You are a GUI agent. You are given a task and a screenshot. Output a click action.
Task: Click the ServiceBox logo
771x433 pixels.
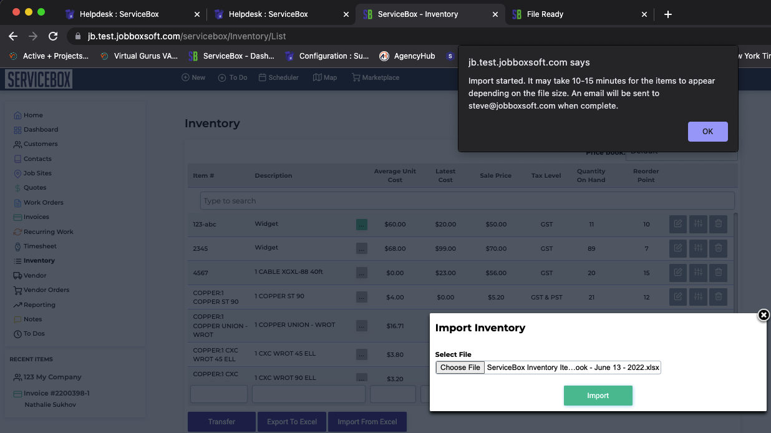coord(39,79)
